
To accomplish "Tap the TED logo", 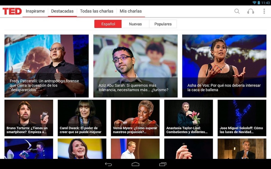I will point(12,11).
